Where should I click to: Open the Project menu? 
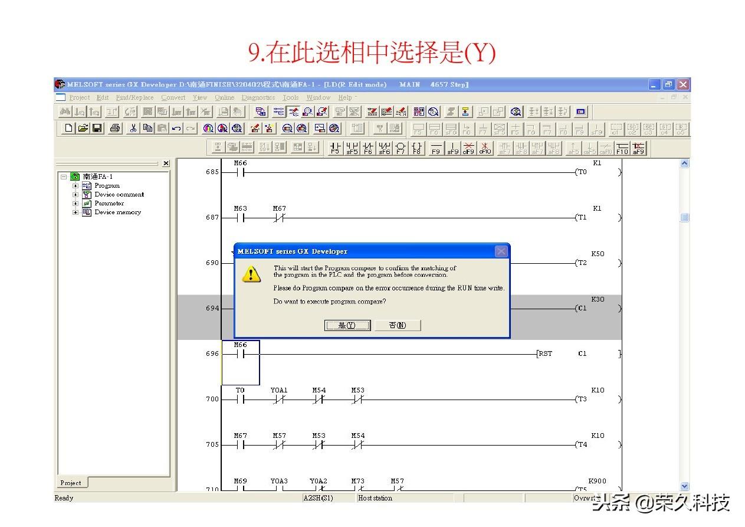pos(80,98)
